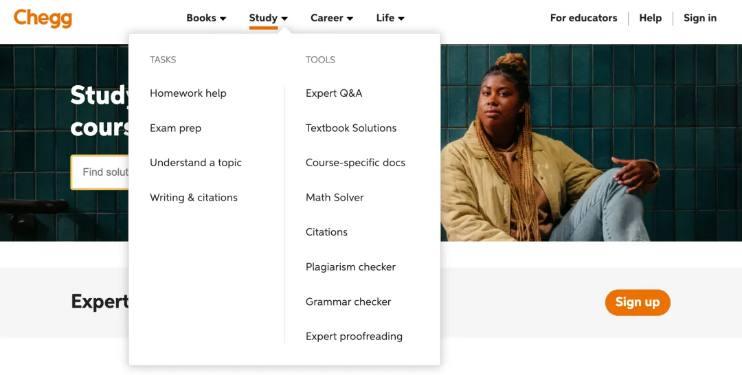Launch the Math Solver tool

[335, 198]
